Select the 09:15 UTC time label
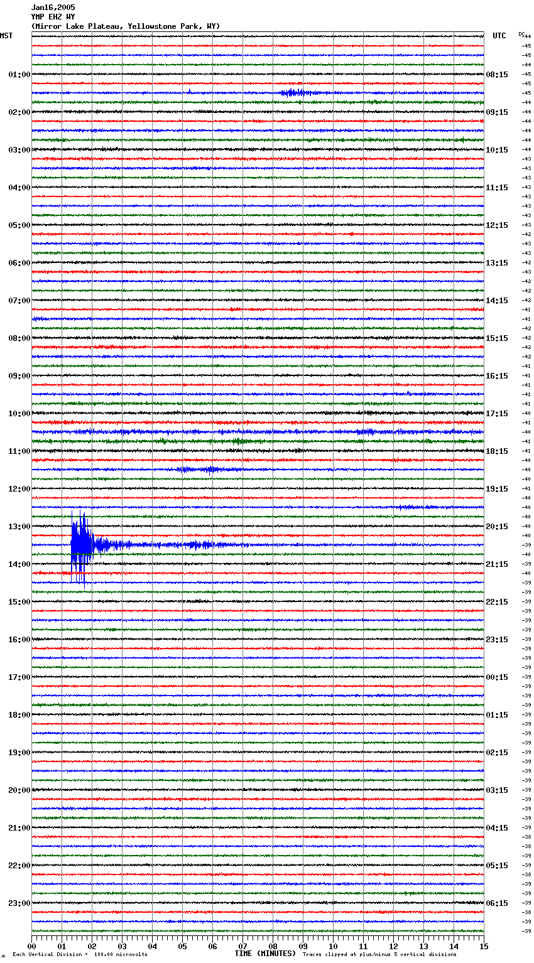534x963 pixels. click(x=497, y=112)
